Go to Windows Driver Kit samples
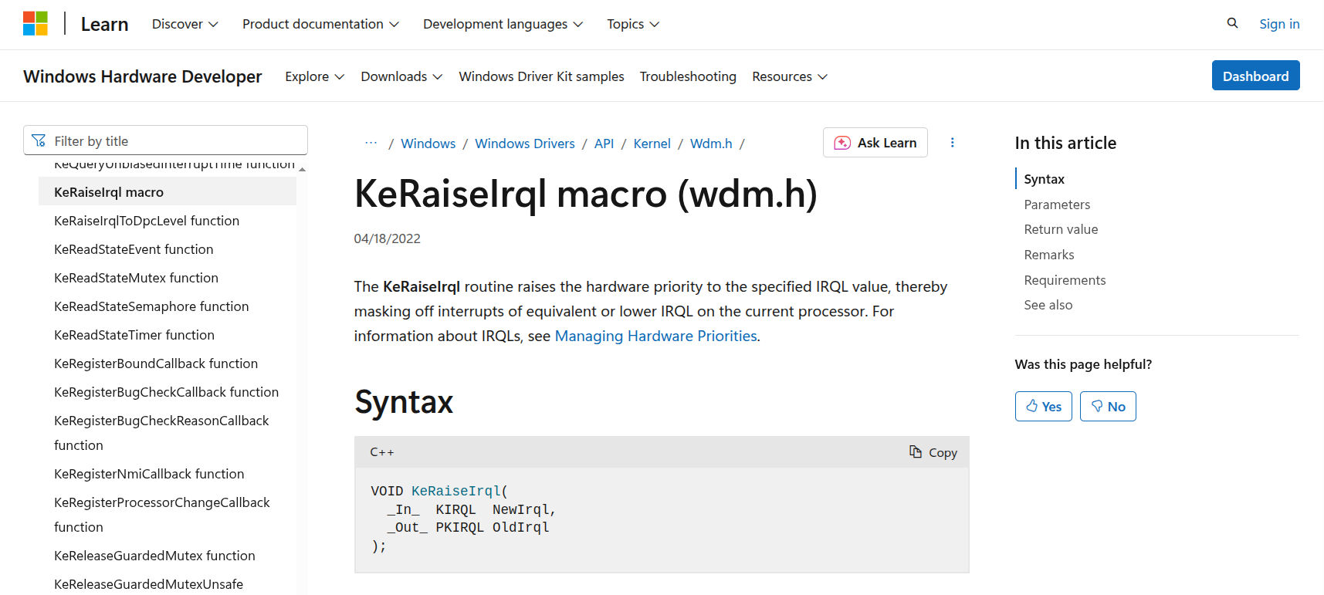This screenshot has width=1324, height=595. pyautogui.click(x=541, y=76)
